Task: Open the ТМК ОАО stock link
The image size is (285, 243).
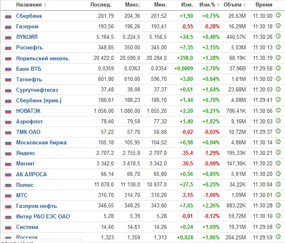Action: pyautogui.click(x=28, y=132)
